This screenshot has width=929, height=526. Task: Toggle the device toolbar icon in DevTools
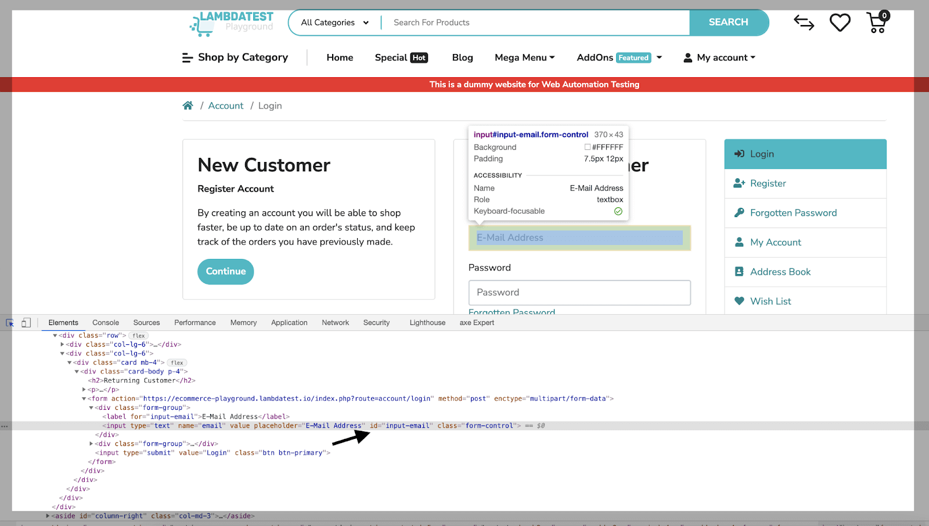(26, 323)
